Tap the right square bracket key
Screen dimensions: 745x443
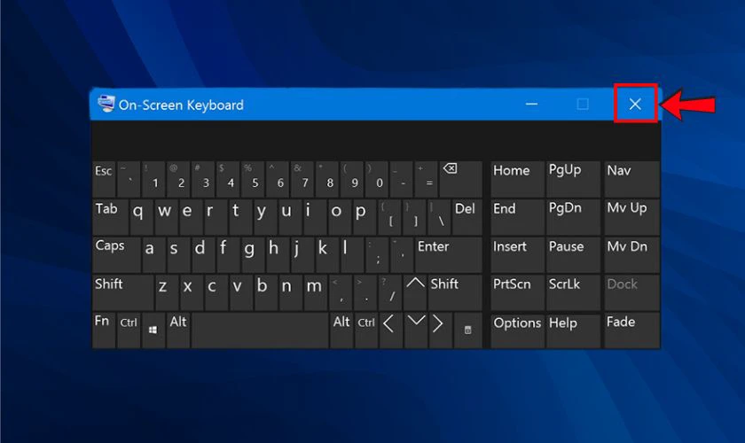click(x=413, y=217)
